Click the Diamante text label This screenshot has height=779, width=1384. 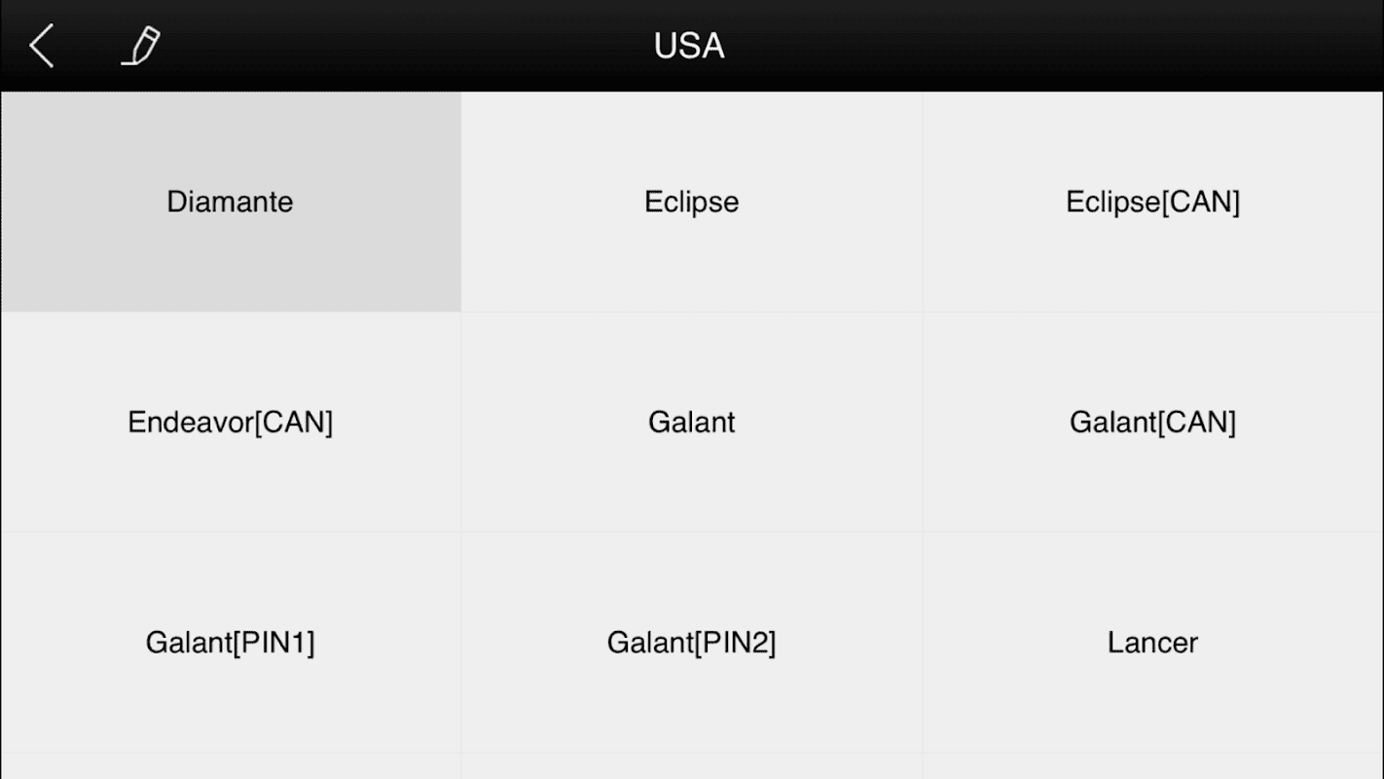[x=230, y=202]
